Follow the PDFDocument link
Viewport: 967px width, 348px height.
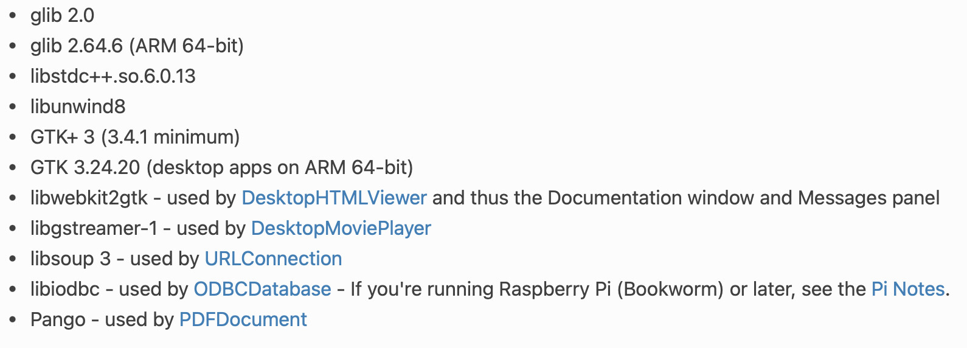click(243, 319)
